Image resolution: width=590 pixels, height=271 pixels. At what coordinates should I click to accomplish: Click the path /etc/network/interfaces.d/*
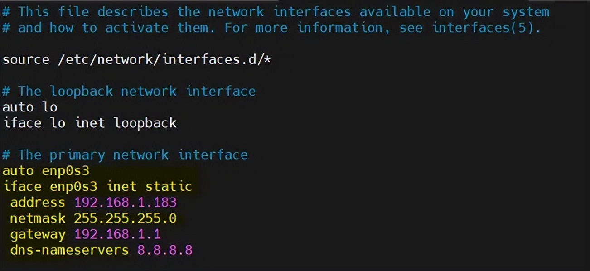tap(164, 59)
